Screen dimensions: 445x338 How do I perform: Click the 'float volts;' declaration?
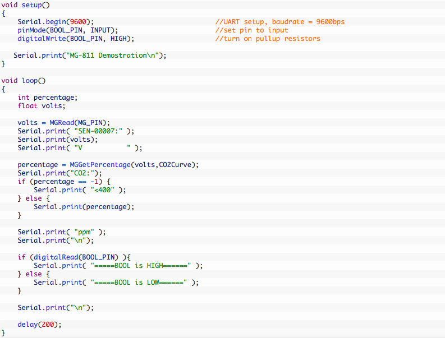[42, 106]
